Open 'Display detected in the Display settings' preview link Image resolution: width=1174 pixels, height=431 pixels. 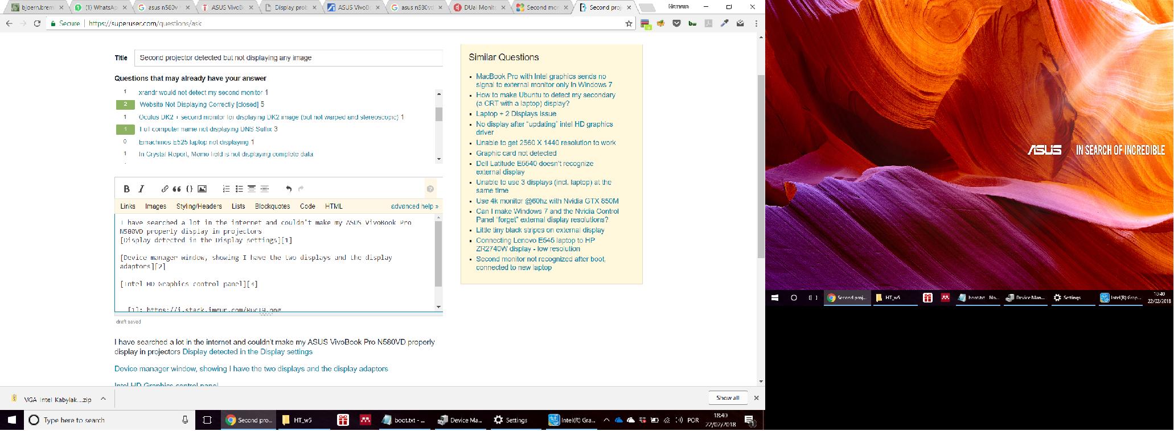pos(247,352)
